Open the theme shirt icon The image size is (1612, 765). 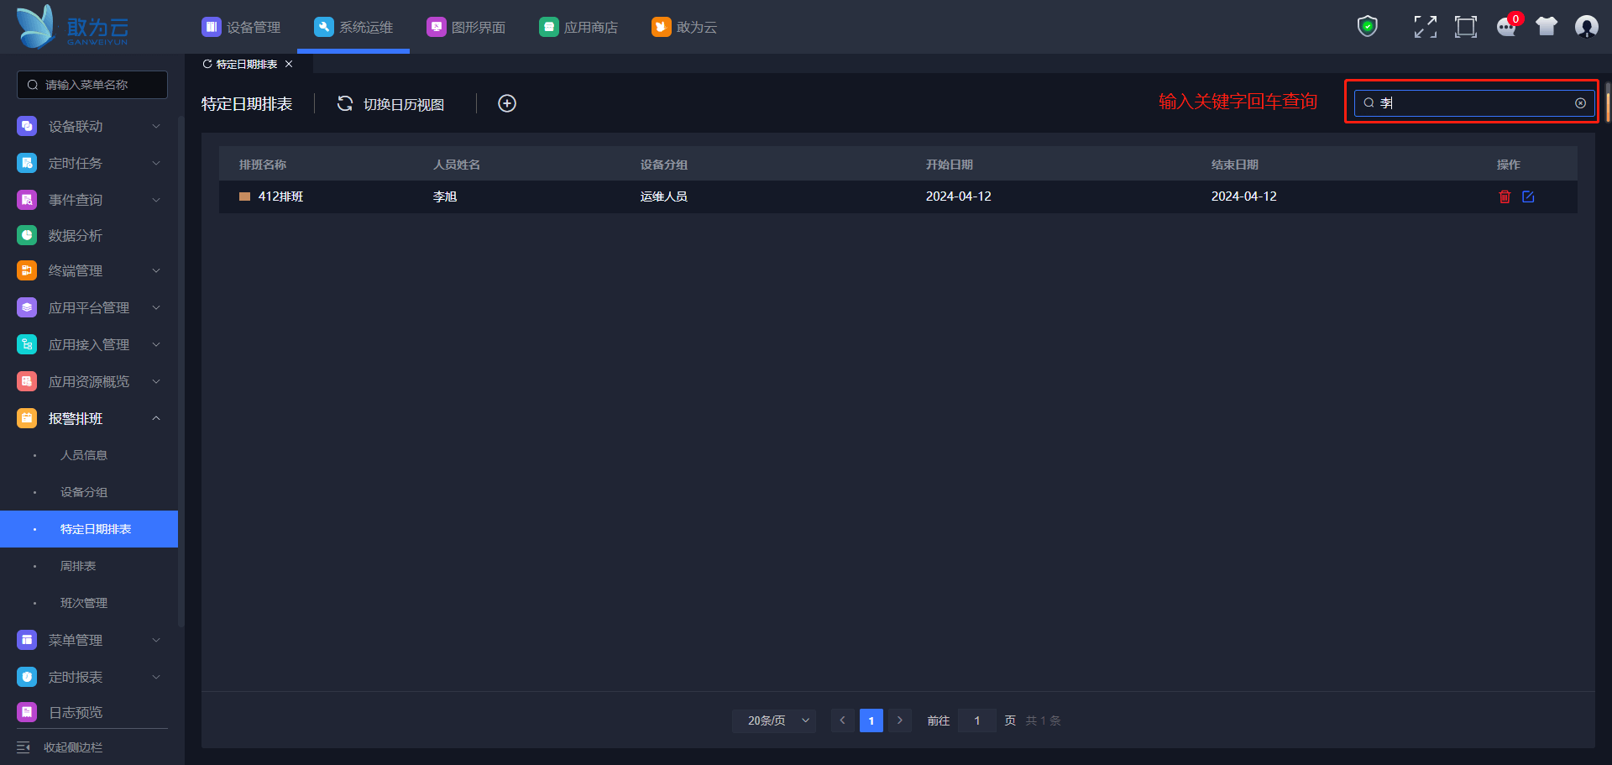tap(1547, 27)
